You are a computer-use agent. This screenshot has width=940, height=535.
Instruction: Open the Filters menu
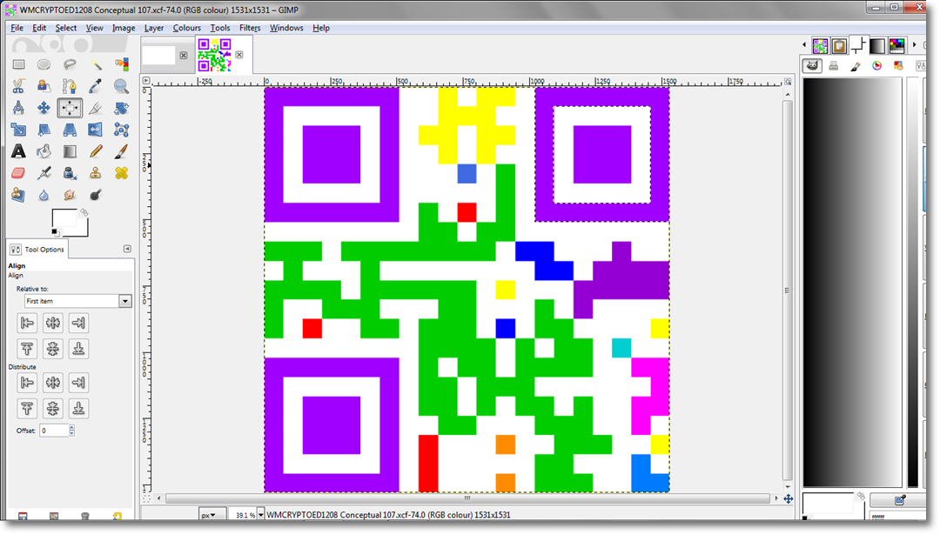tap(250, 28)
